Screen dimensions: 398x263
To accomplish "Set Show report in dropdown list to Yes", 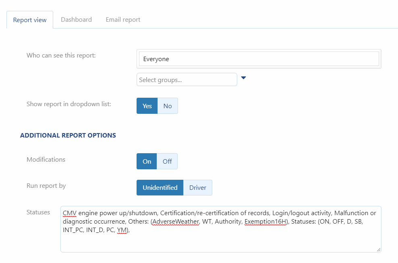I will (x=147, y=106).
